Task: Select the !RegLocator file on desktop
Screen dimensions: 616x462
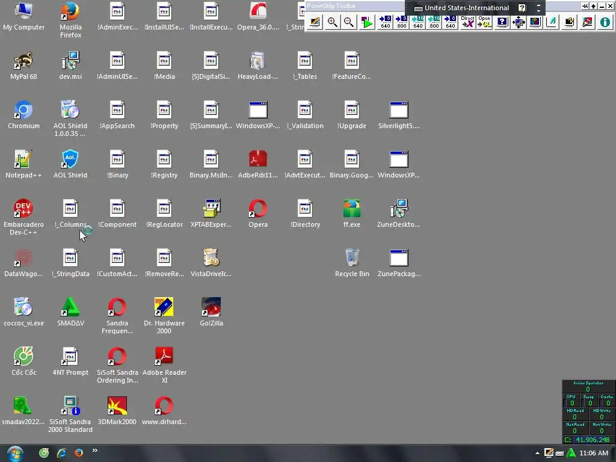Action: [164, 214]
